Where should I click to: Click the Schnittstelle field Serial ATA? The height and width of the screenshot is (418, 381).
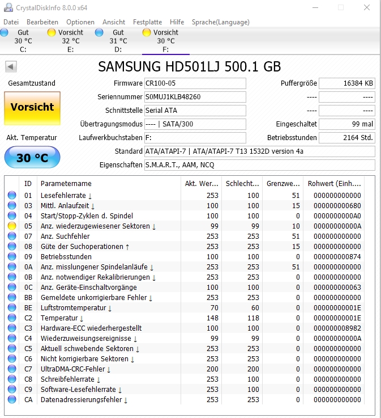pos(195,111)
